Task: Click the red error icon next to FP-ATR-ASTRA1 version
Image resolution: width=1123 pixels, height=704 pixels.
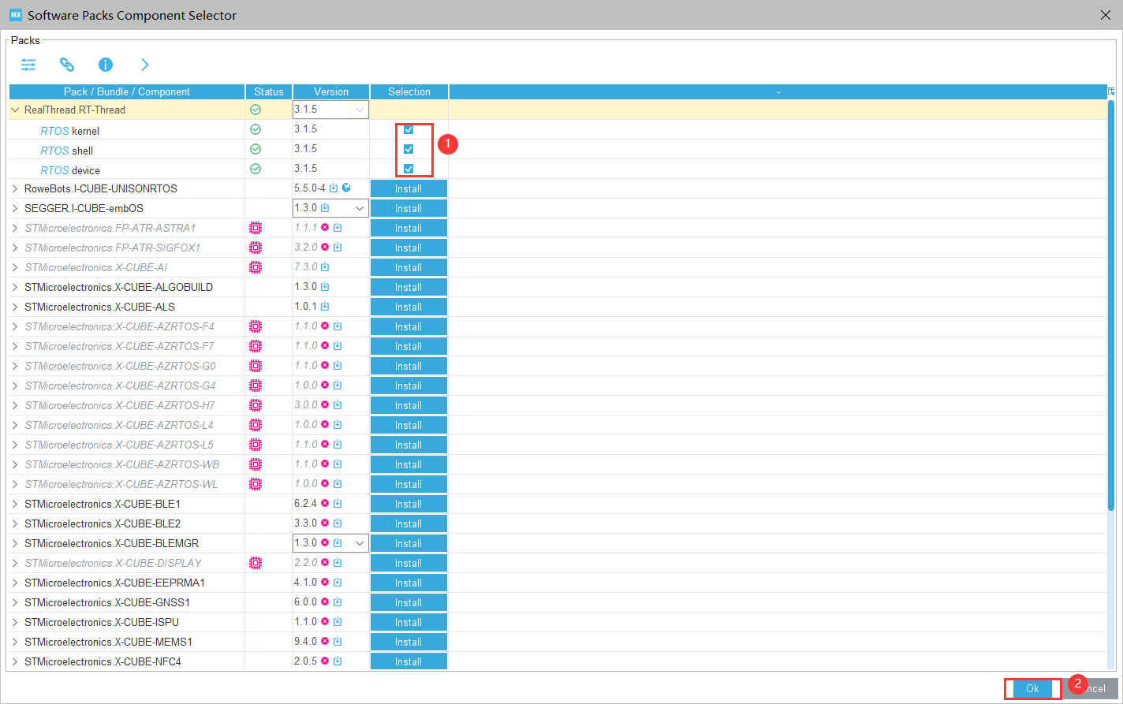Action: click(x=325, y=227)
